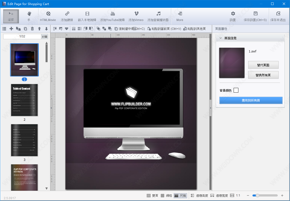This screenshot has width=290, height=201.
Task: Save settings with 保存設置(Ctrl+S)
Action: point(255,16)
